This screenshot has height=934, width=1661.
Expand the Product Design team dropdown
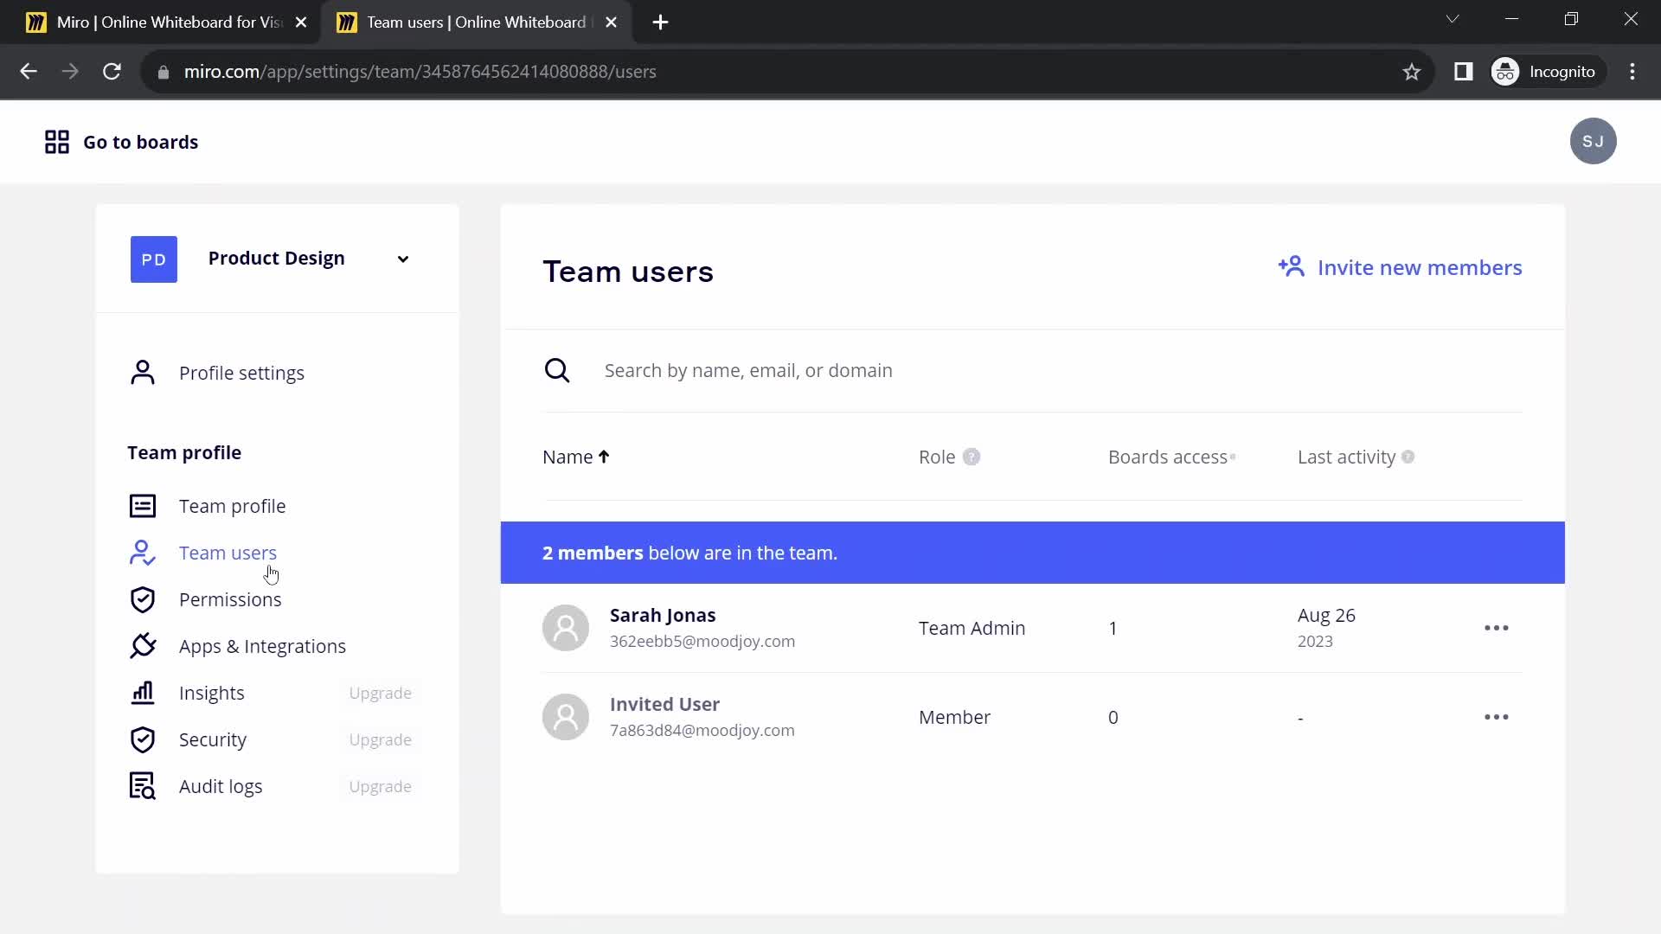point(402,258)
